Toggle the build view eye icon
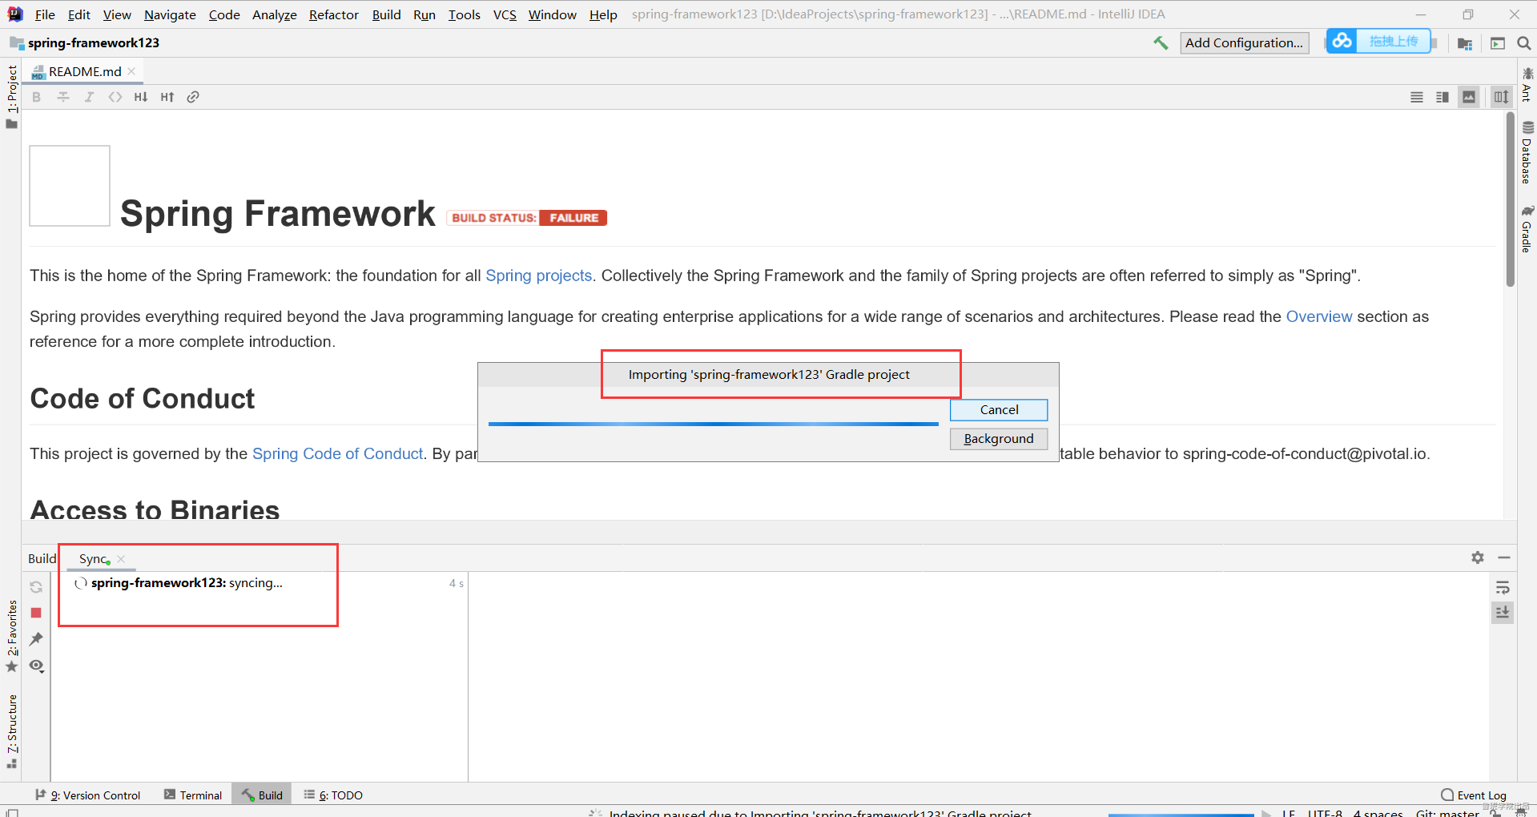This screenshot has height=817, width=1537. point(36,666)
